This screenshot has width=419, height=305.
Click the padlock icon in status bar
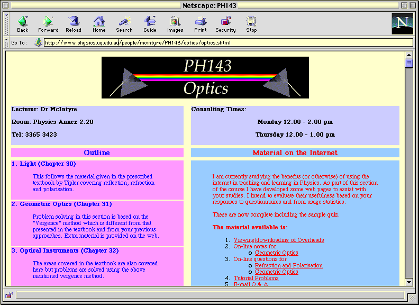coord(9,295)
